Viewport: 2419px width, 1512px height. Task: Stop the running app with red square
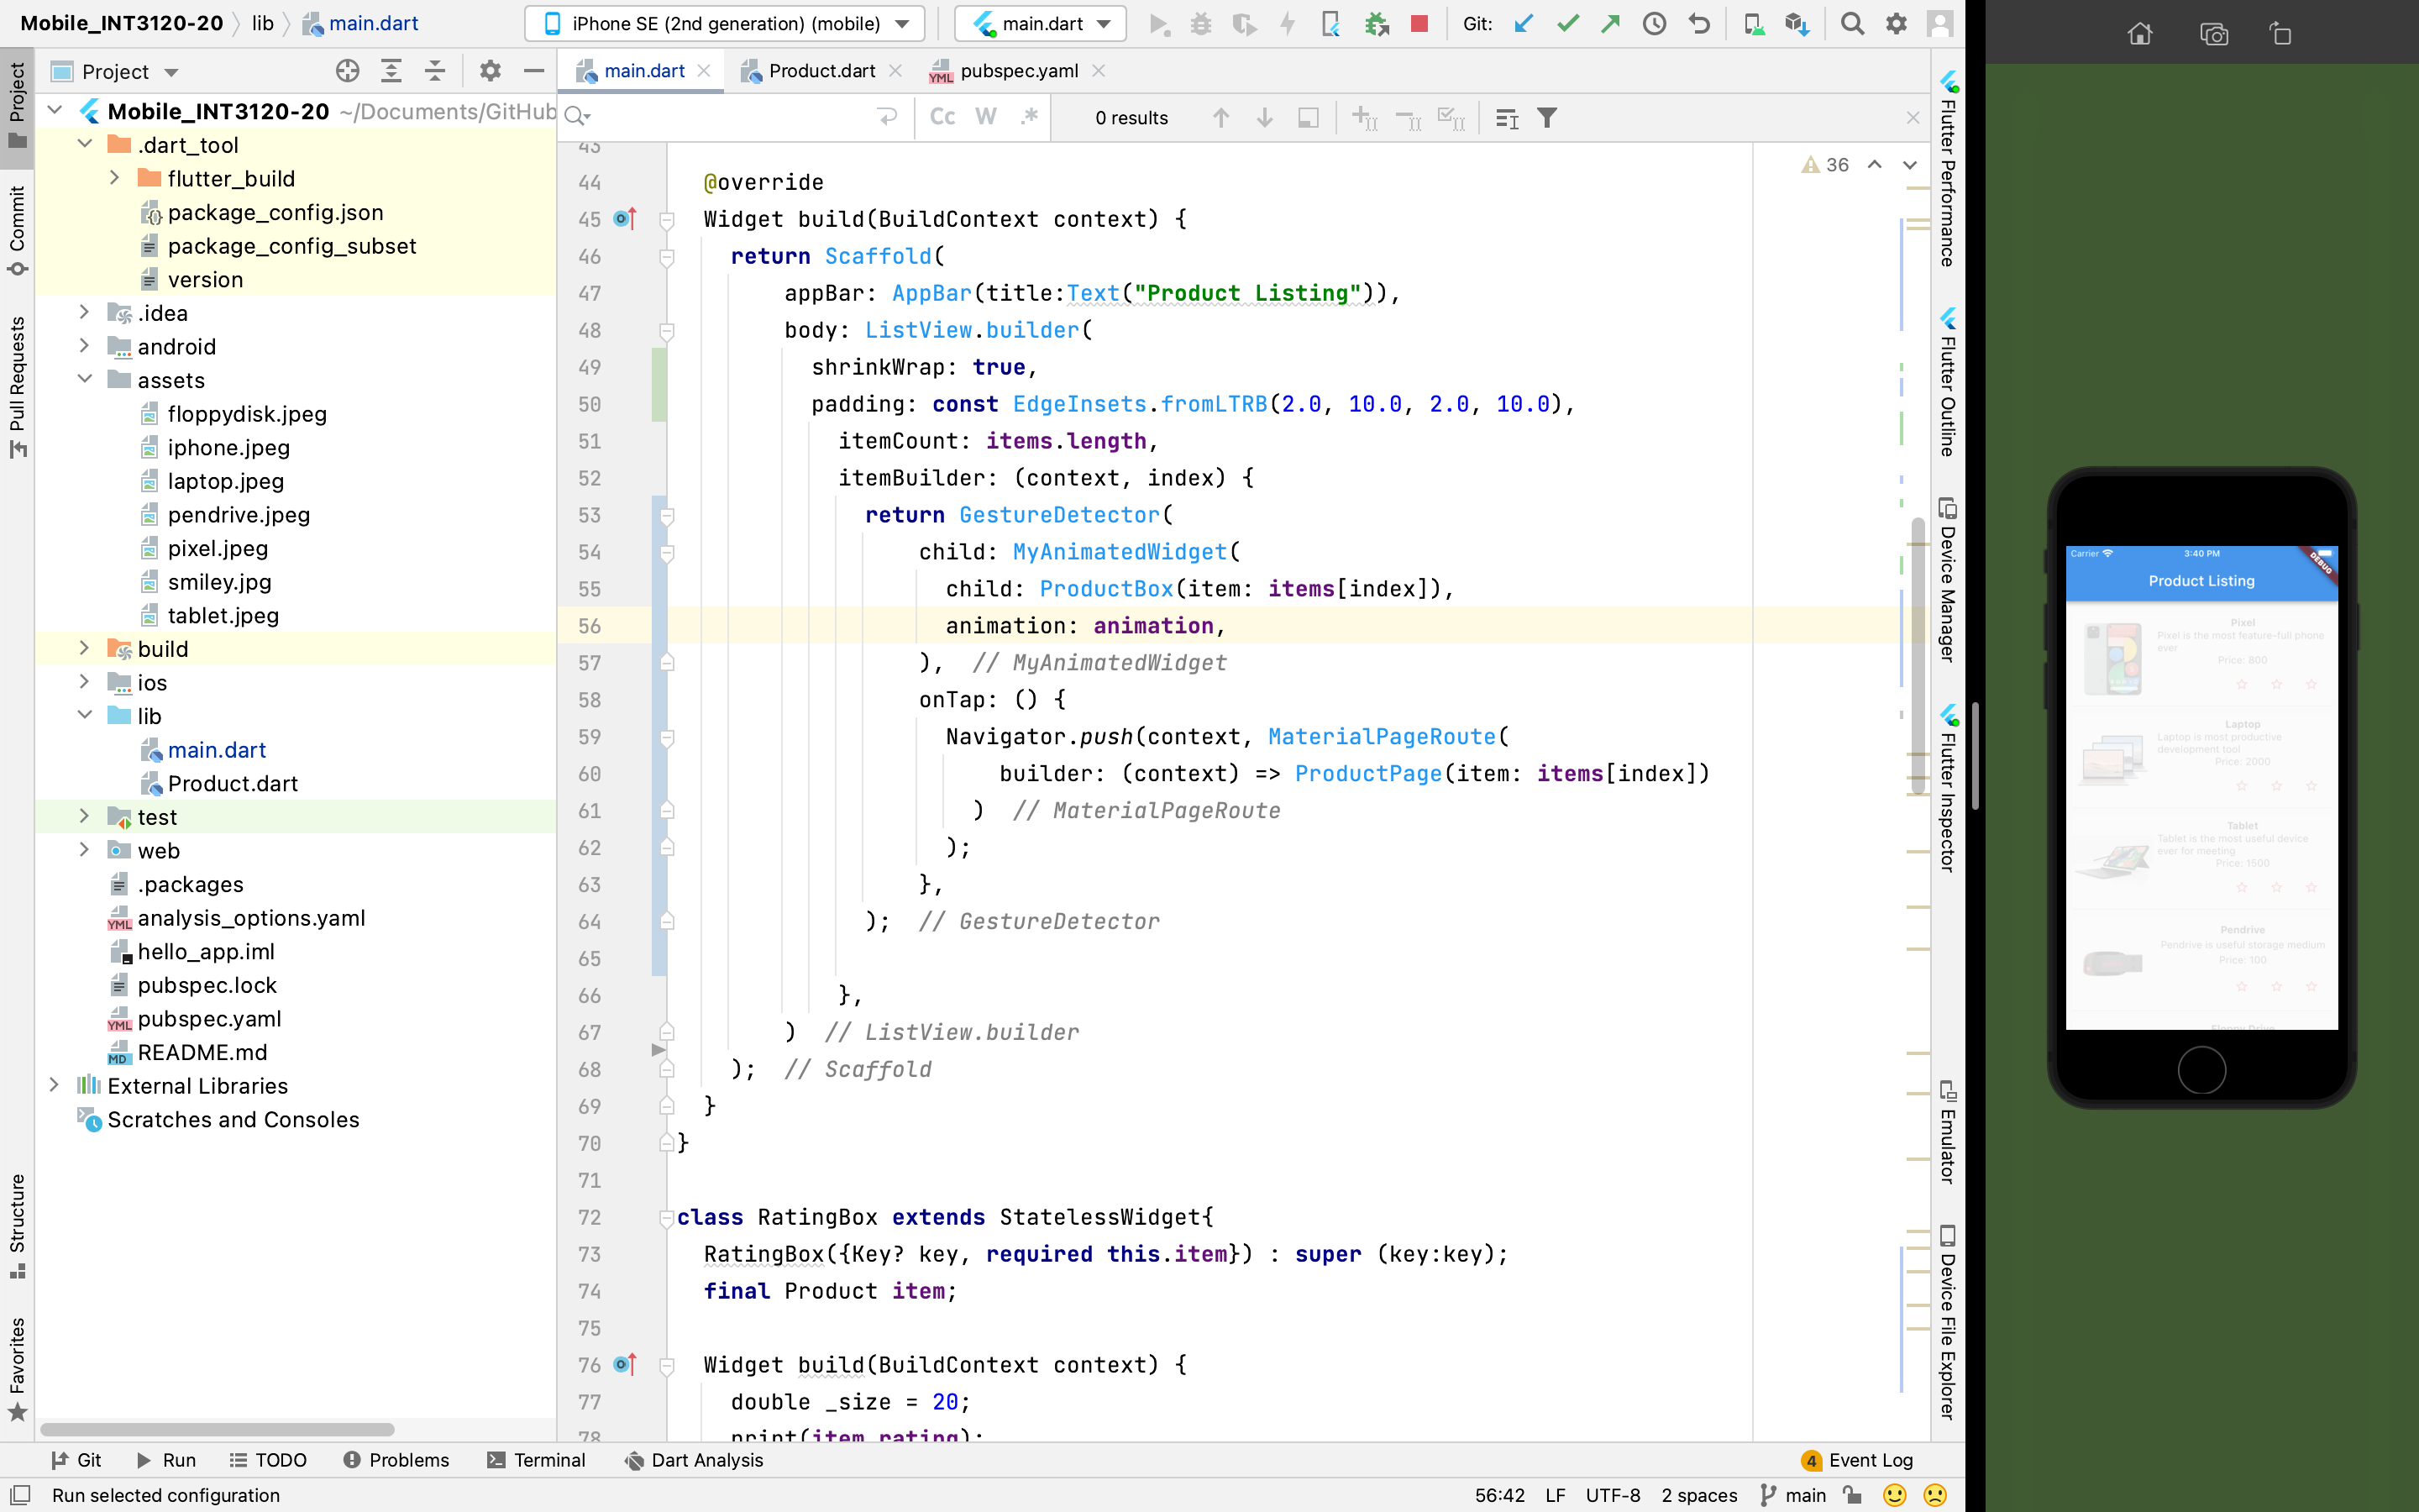[x=1419, y=23]
